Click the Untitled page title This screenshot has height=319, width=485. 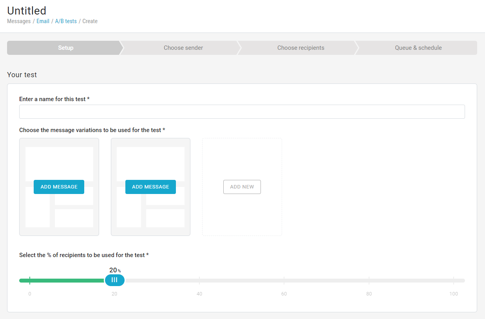[27, 11]
